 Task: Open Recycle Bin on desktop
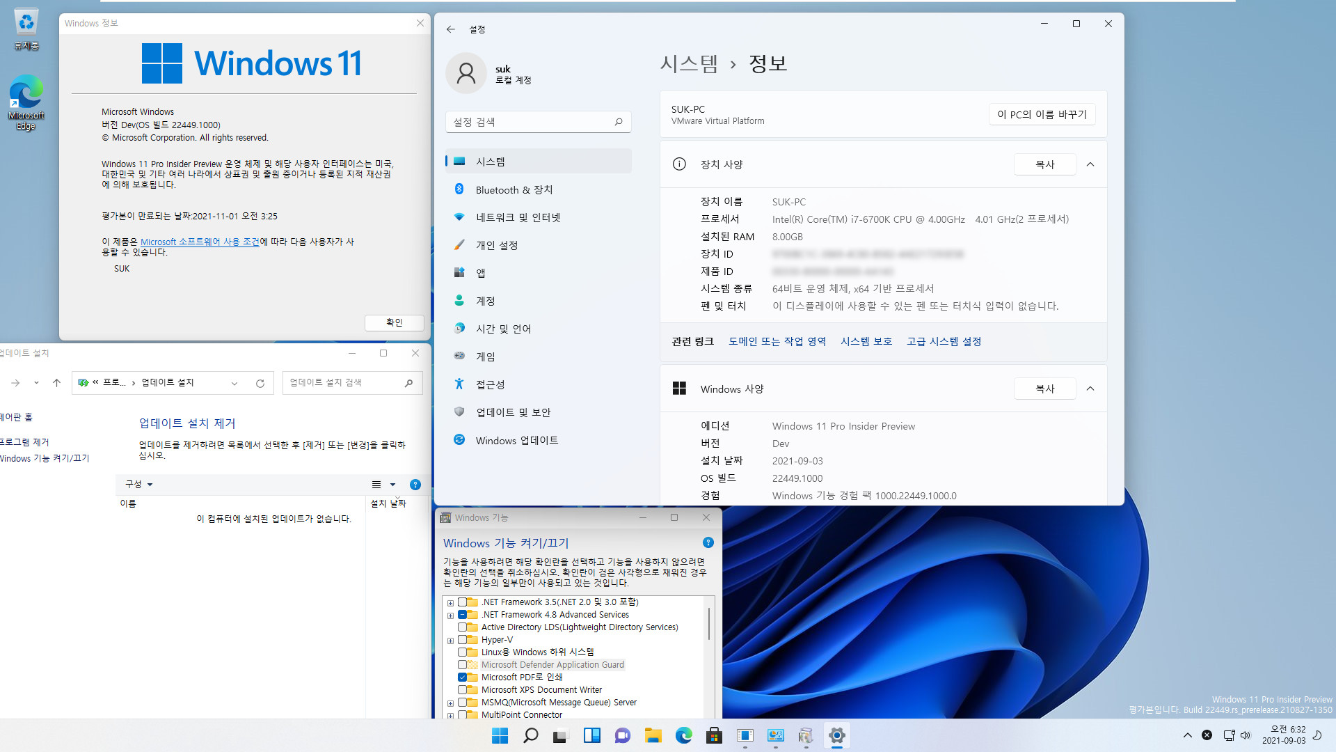point(26,29)
